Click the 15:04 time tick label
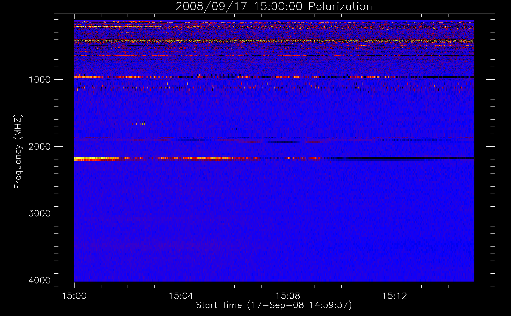This screenshot has height=316, width=511. pyautogui.click(x=181, y=296)
